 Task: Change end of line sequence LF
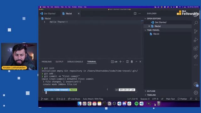[162, 99]
